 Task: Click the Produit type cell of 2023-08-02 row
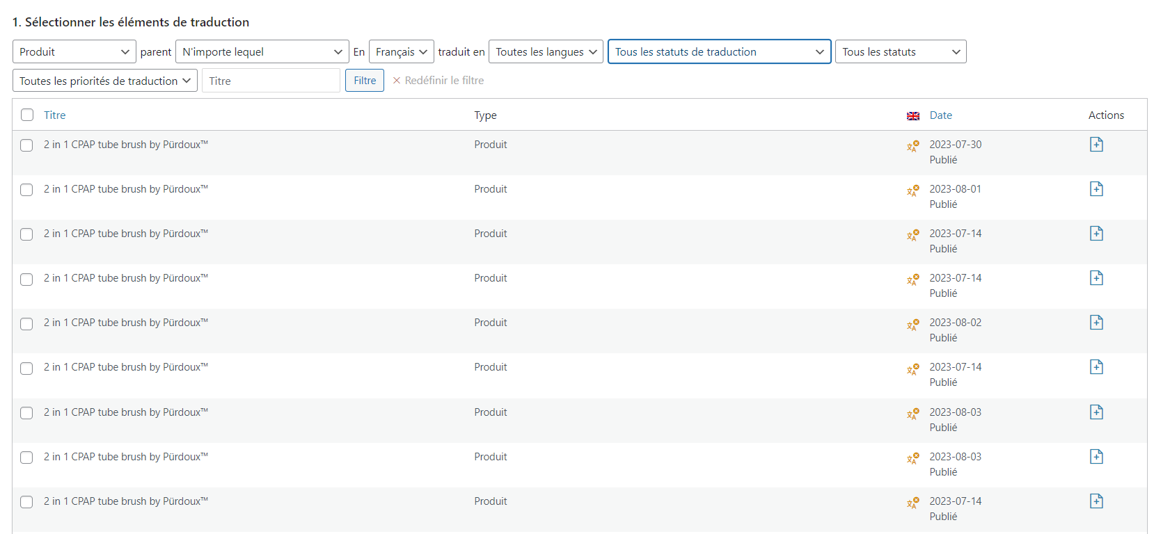(x=491, y=323)
